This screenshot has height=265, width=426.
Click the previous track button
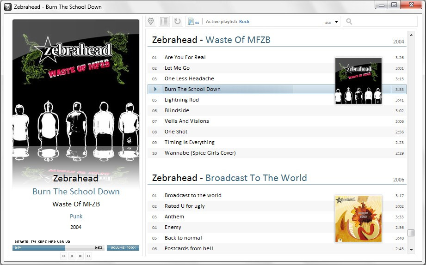click(x=63, y=256)
